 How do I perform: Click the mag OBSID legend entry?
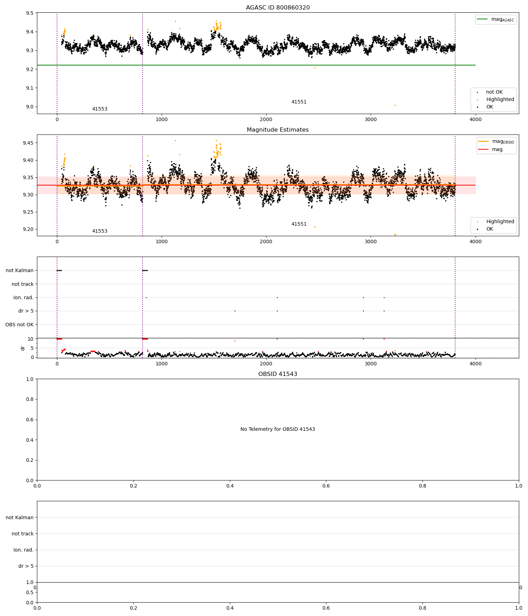click(x=497, y=142)
